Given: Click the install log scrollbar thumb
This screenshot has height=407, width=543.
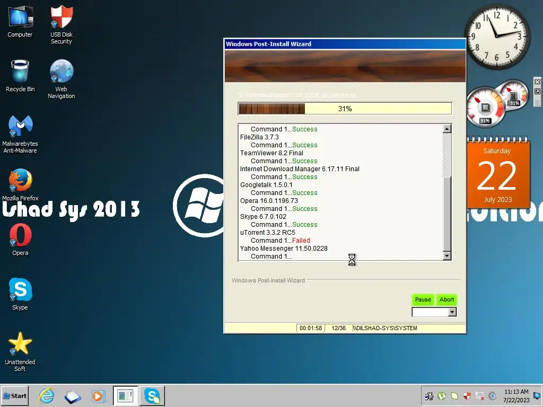Looking at the screenshot, I should pos(447,215).
